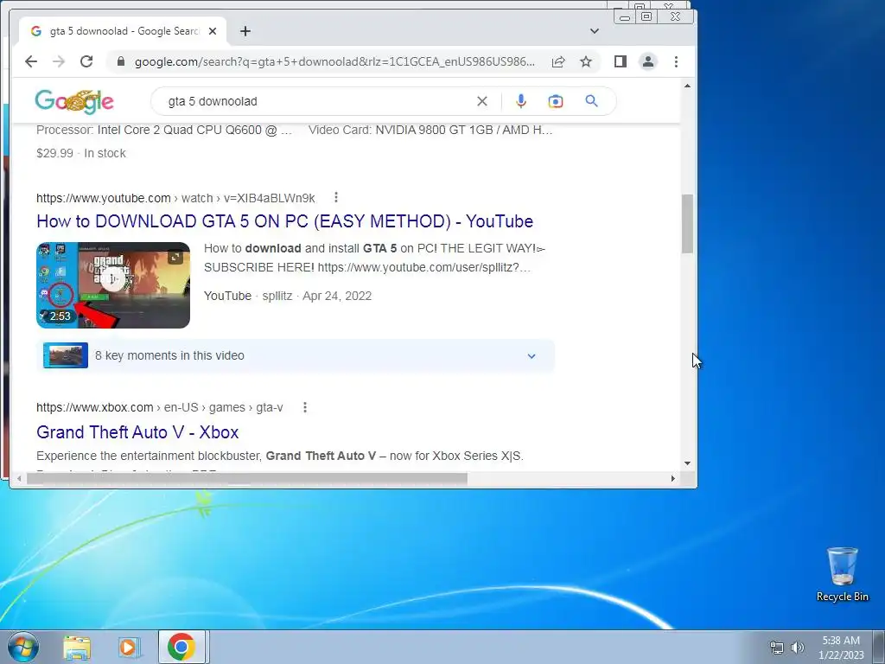Open the Grand Theft Auto V - Xbox link

[x=137, y=432]
